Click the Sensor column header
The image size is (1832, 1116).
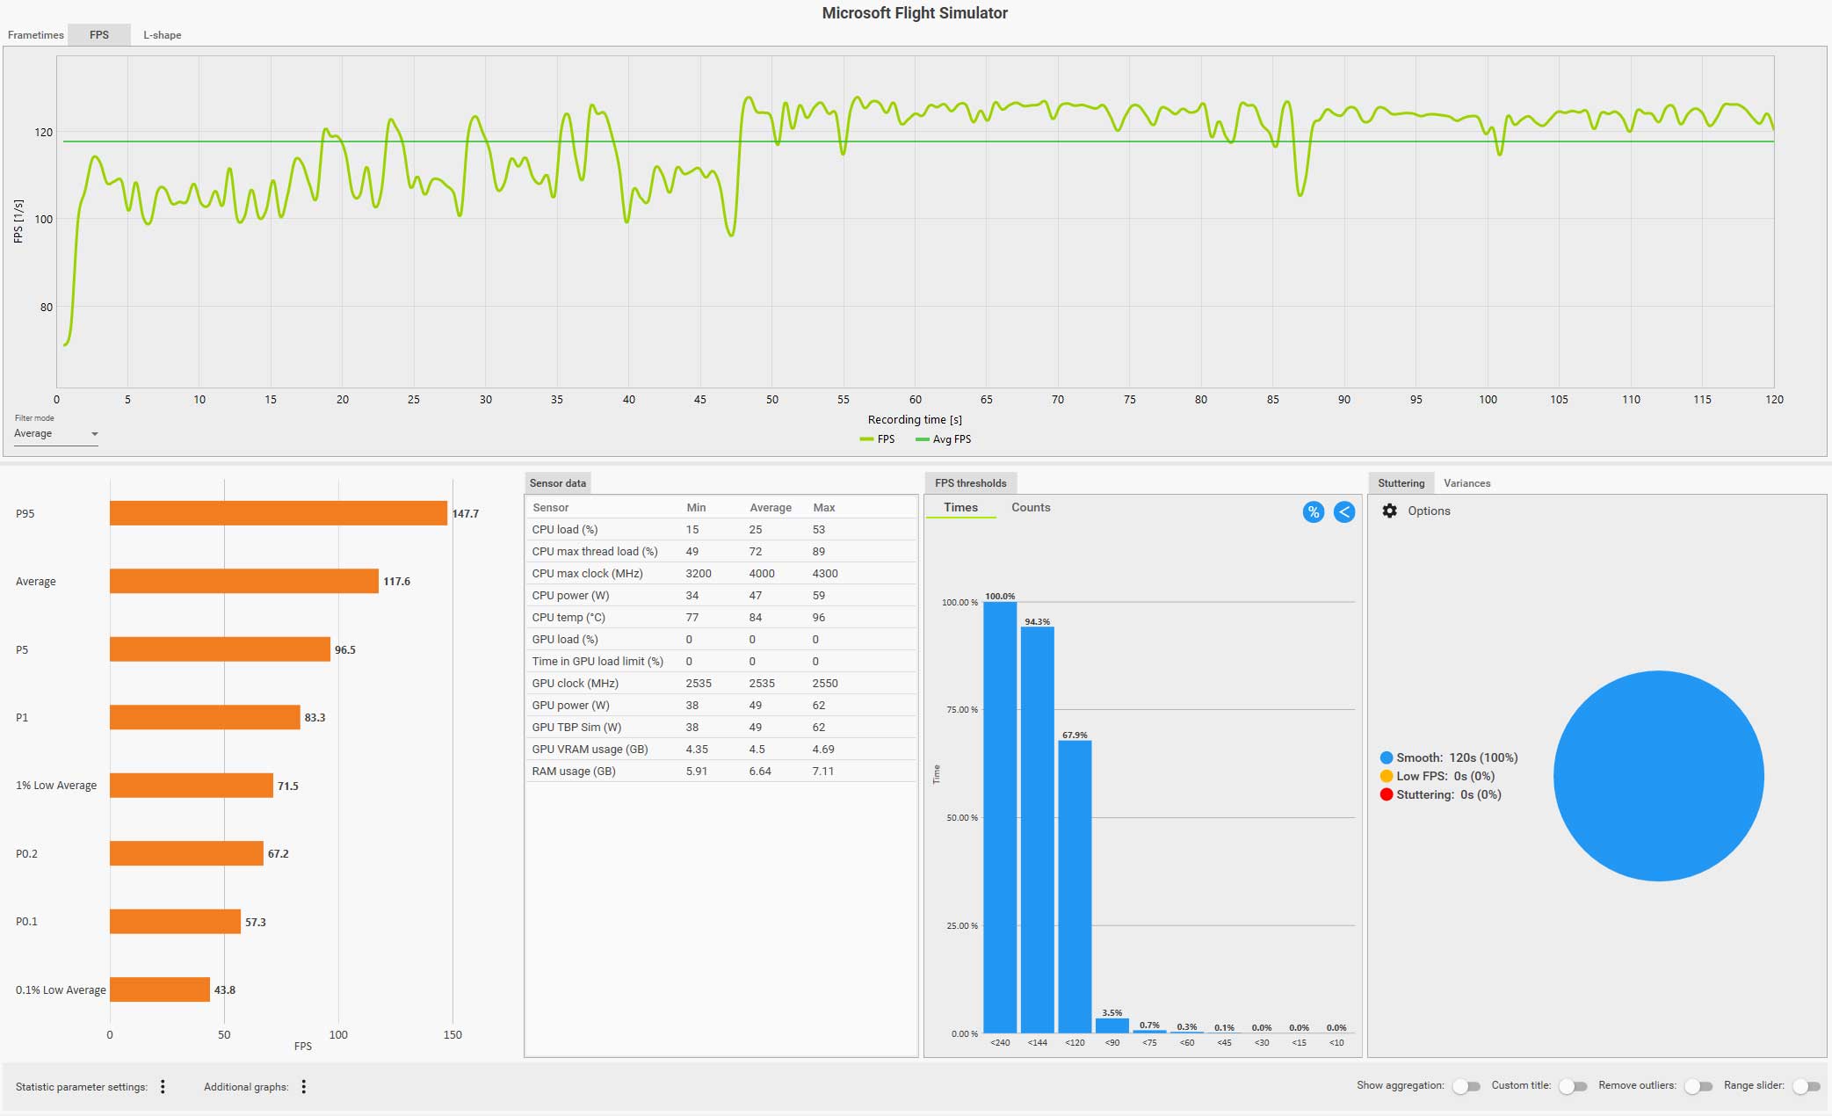[x=551, y=508]
